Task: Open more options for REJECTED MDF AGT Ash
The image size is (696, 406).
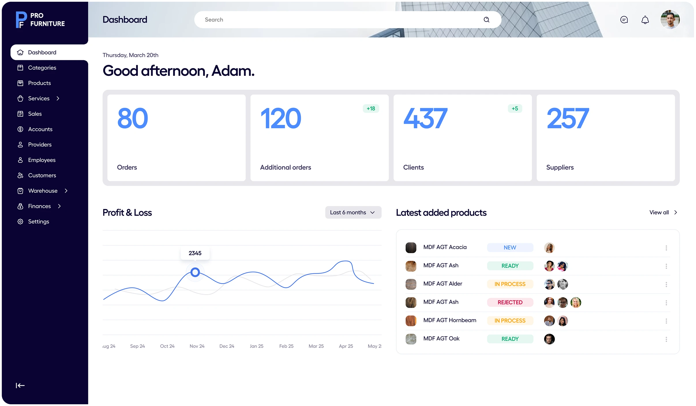Action: point(666,302)
